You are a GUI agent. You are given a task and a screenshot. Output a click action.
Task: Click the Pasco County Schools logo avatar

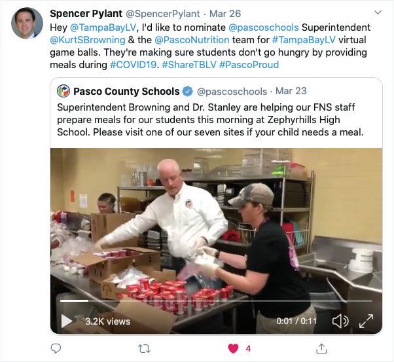click(63, 91)
